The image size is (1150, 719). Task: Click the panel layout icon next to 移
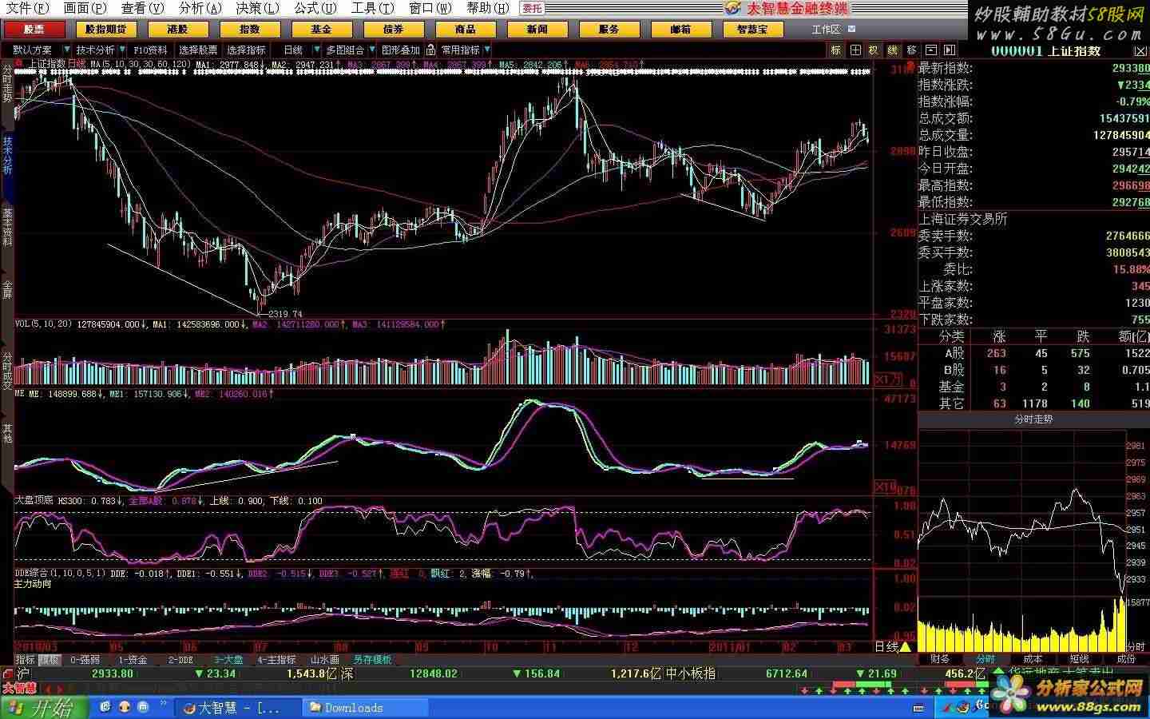click(x=930, y=50)
